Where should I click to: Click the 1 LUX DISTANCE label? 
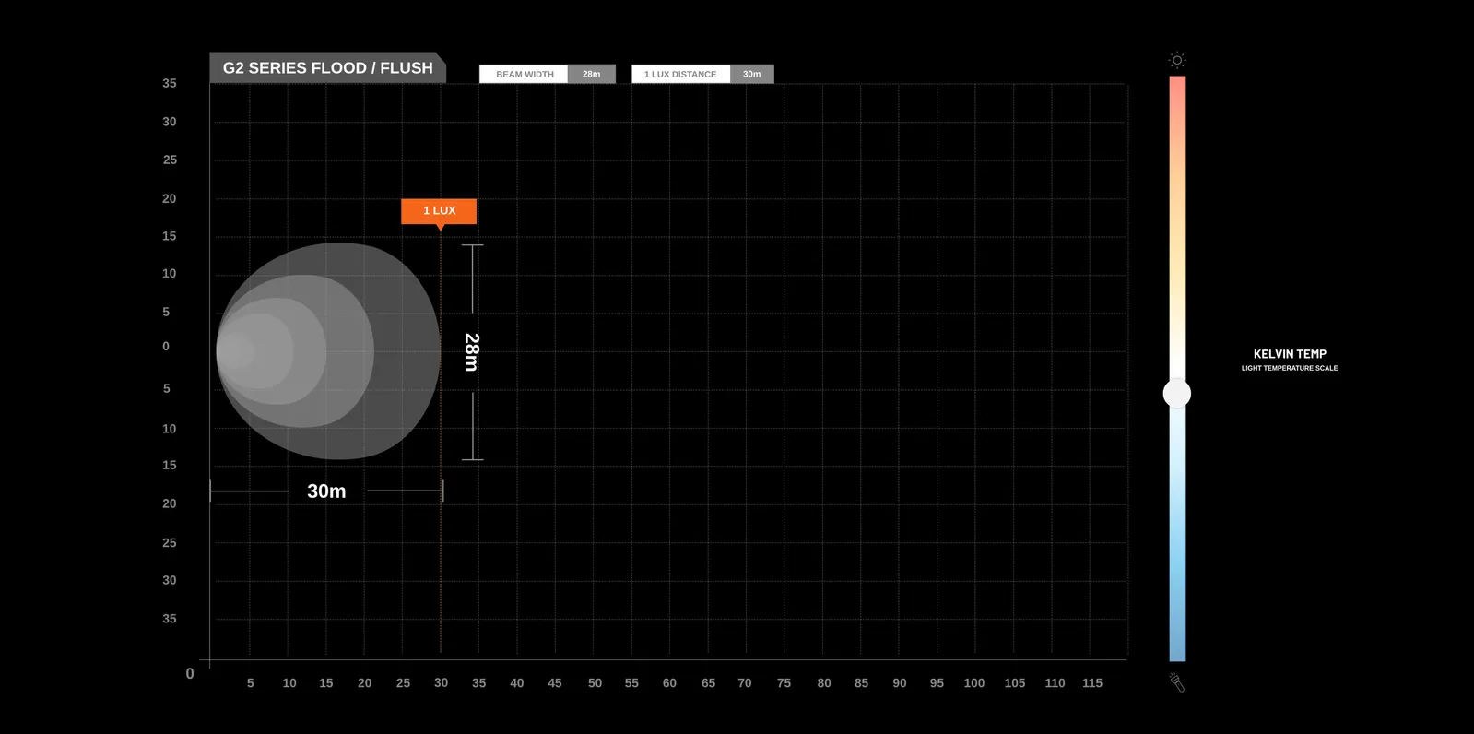point(680,75)
